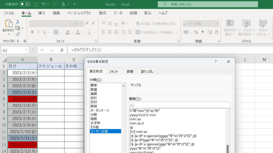Screen dimensions: 273x153
Task: Open the font color dropdown arrow
Action: tap(83, 32)
